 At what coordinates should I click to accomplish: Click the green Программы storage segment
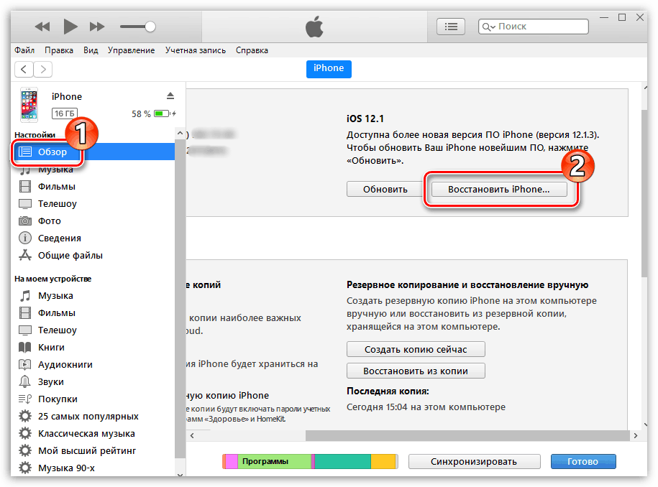(x=275, y=461)
